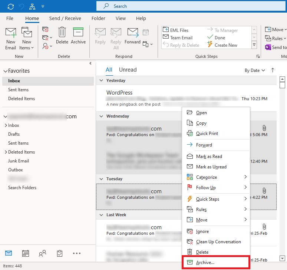Switch to the Unread filter tab

click(128, 70)
